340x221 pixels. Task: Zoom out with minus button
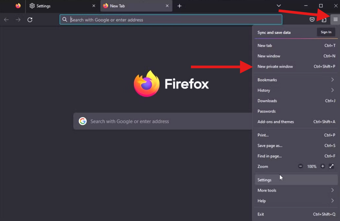[300, 166]
